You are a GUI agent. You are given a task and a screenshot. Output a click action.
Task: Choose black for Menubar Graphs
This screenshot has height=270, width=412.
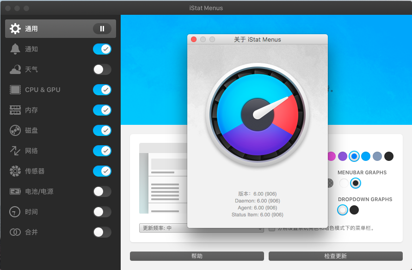[x=356, y=183]
